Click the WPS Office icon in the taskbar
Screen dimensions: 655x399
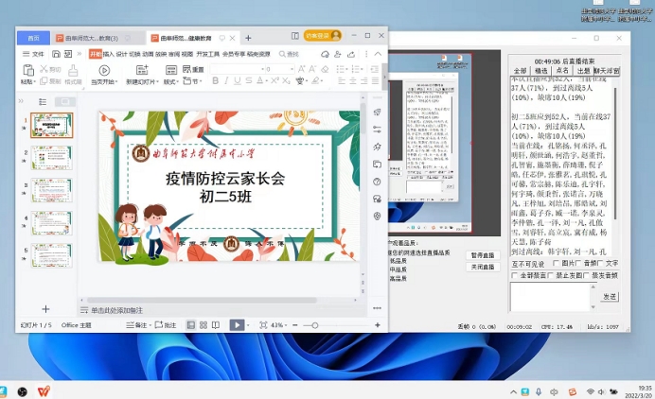44,391
